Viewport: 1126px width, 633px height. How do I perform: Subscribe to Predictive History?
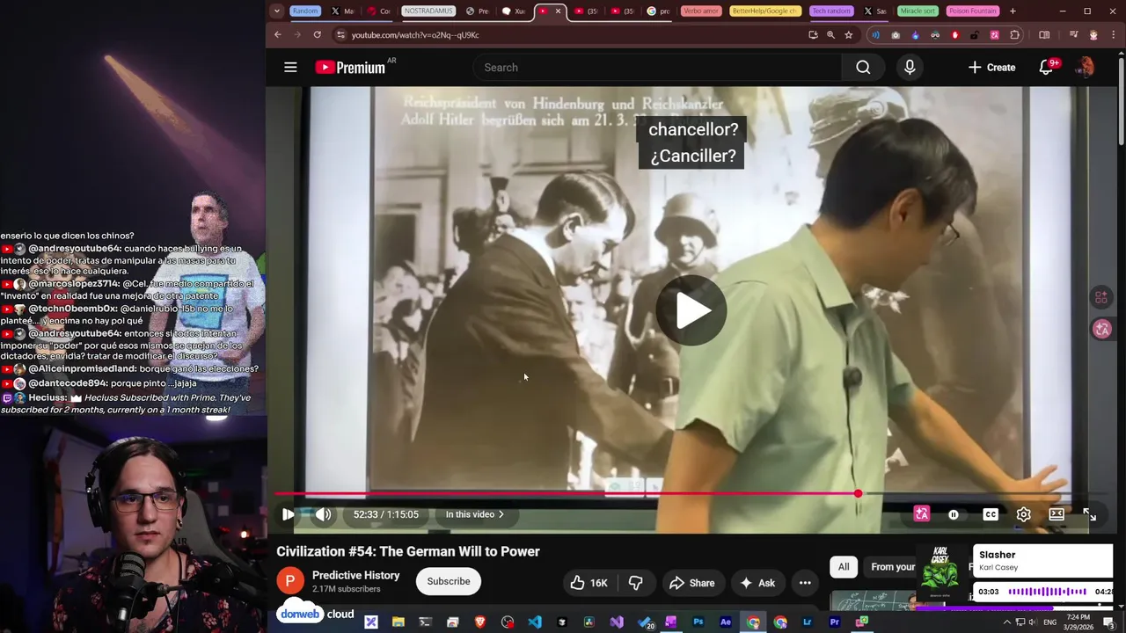449,581
